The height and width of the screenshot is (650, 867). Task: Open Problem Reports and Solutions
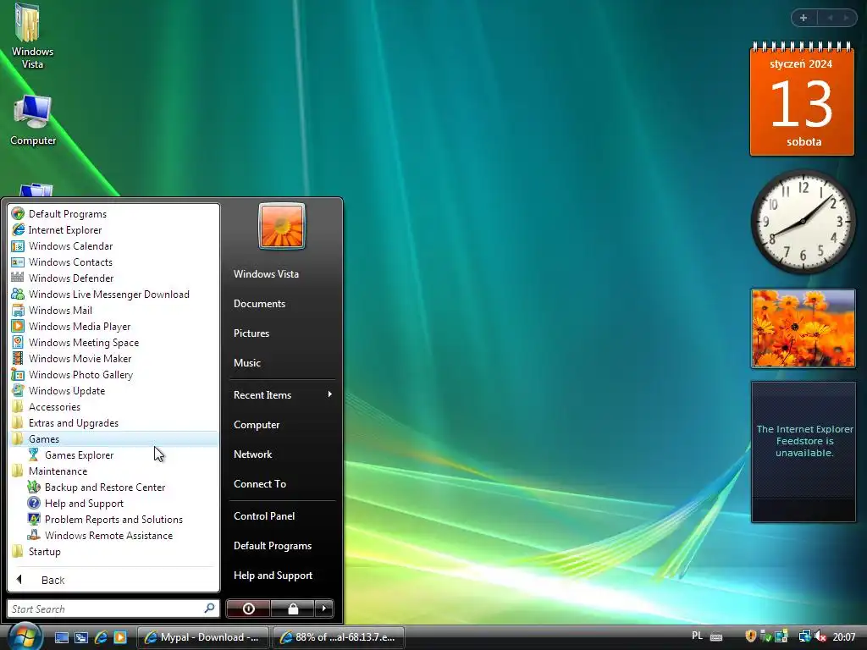(105, 519)
